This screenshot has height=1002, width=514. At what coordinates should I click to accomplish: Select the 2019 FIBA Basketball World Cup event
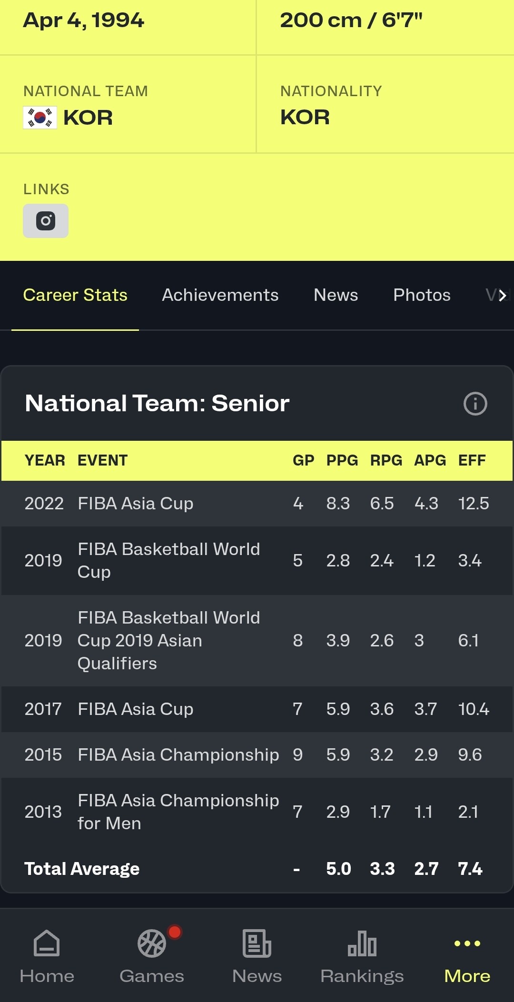click(x=168, y=560)
